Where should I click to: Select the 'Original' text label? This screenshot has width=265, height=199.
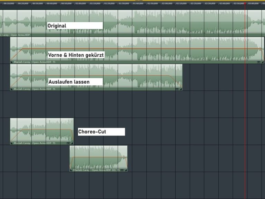point(75,26)
